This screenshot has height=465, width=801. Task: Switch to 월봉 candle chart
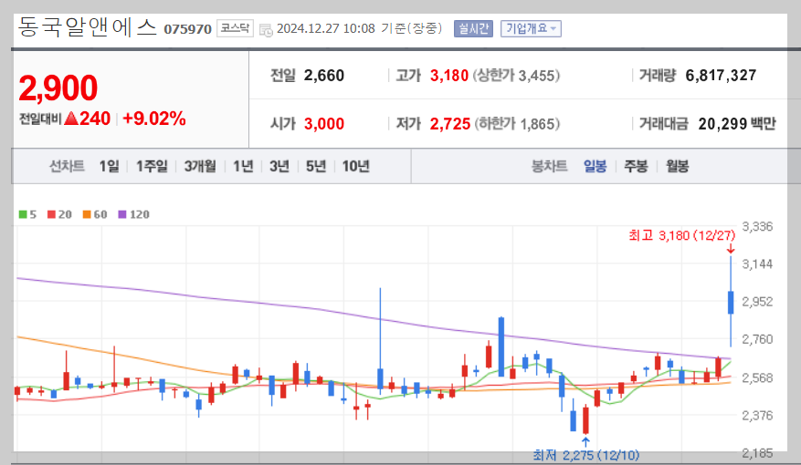(x=678, y=166)
